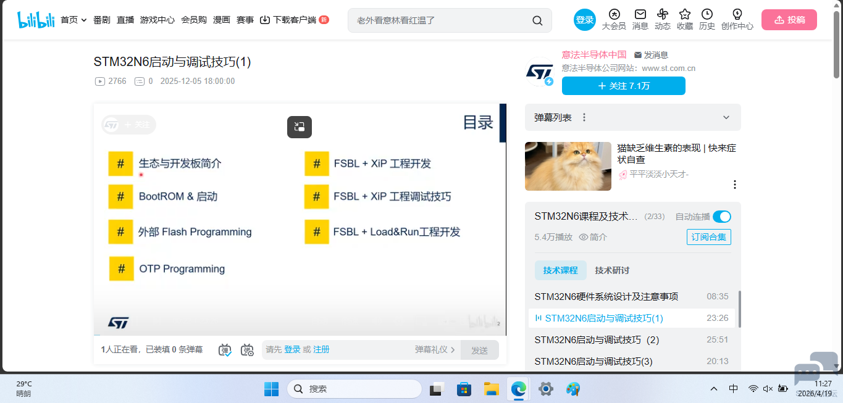843x403 pixels.
Task: Activate picture-in-picture icon on the player
Action: click(299, 127)
